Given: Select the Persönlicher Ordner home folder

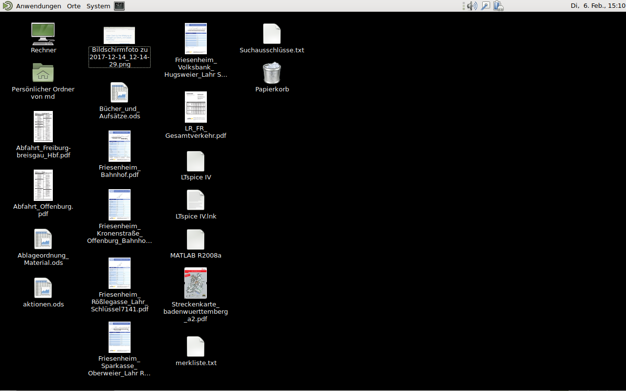Looking at the screenshot, I should point(43,73).
